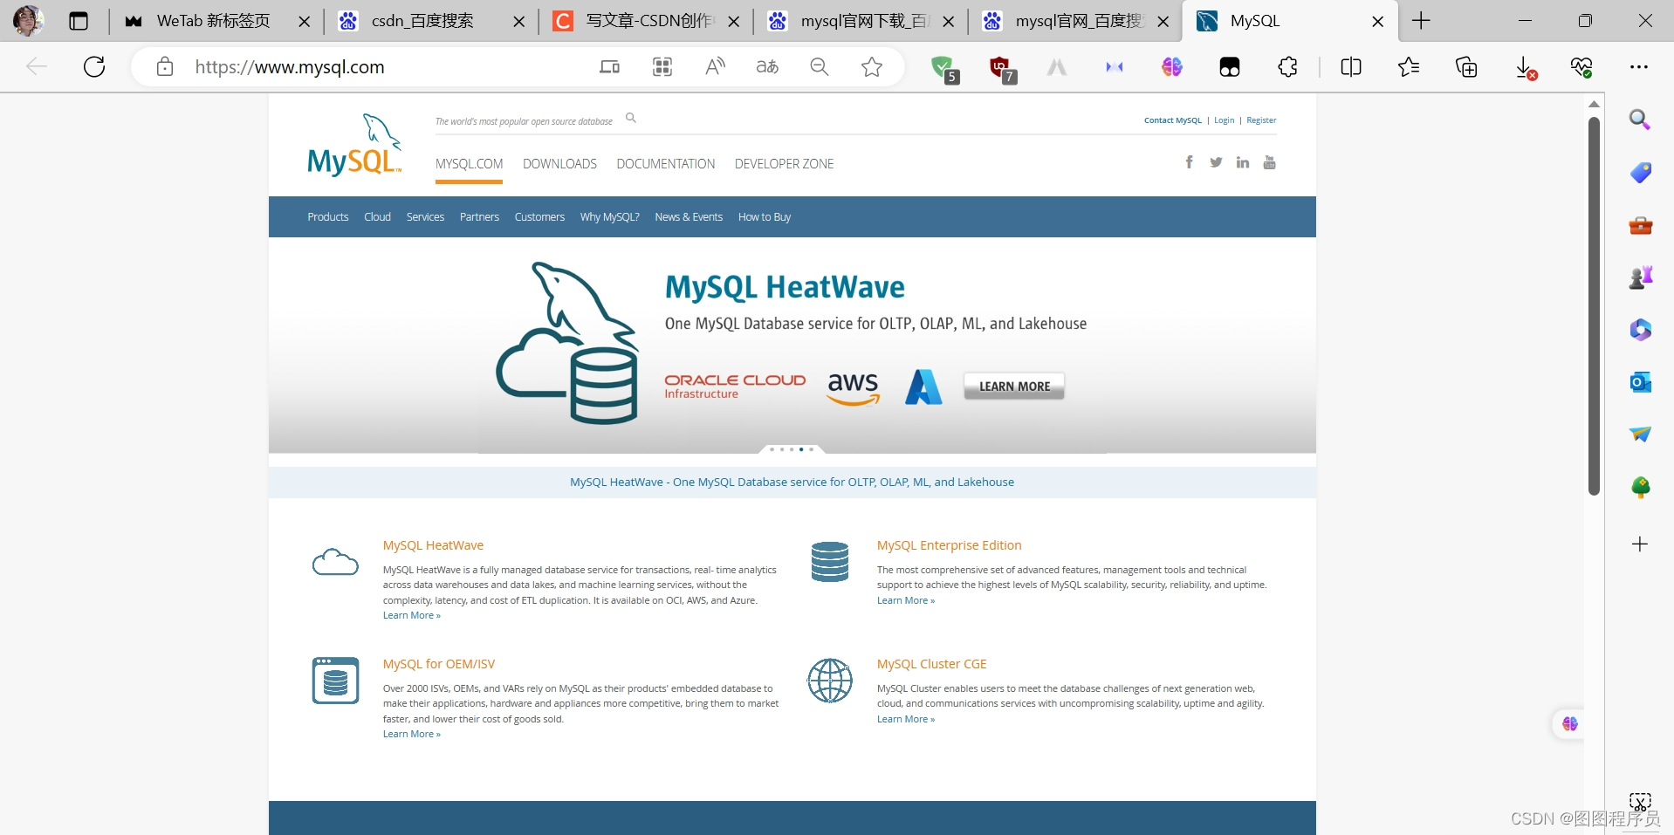Image resolution: width=1674 pixels, height=835 pixels.
Task: Open the DEVELOPER ZONE menu item
Action: (x=784, y=164)
